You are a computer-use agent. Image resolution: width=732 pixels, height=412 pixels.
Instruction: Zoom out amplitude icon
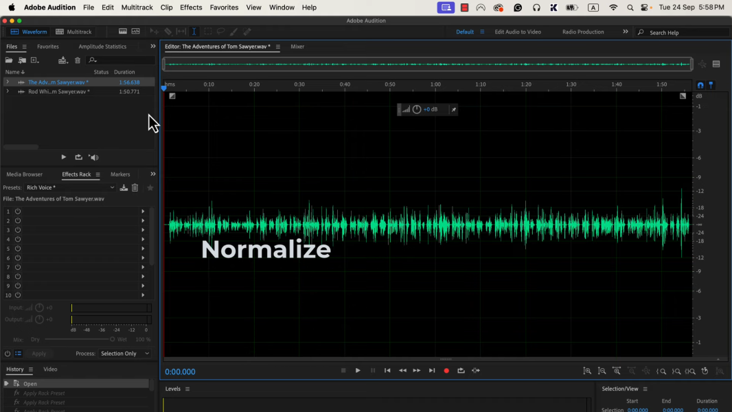pos(602,371)
